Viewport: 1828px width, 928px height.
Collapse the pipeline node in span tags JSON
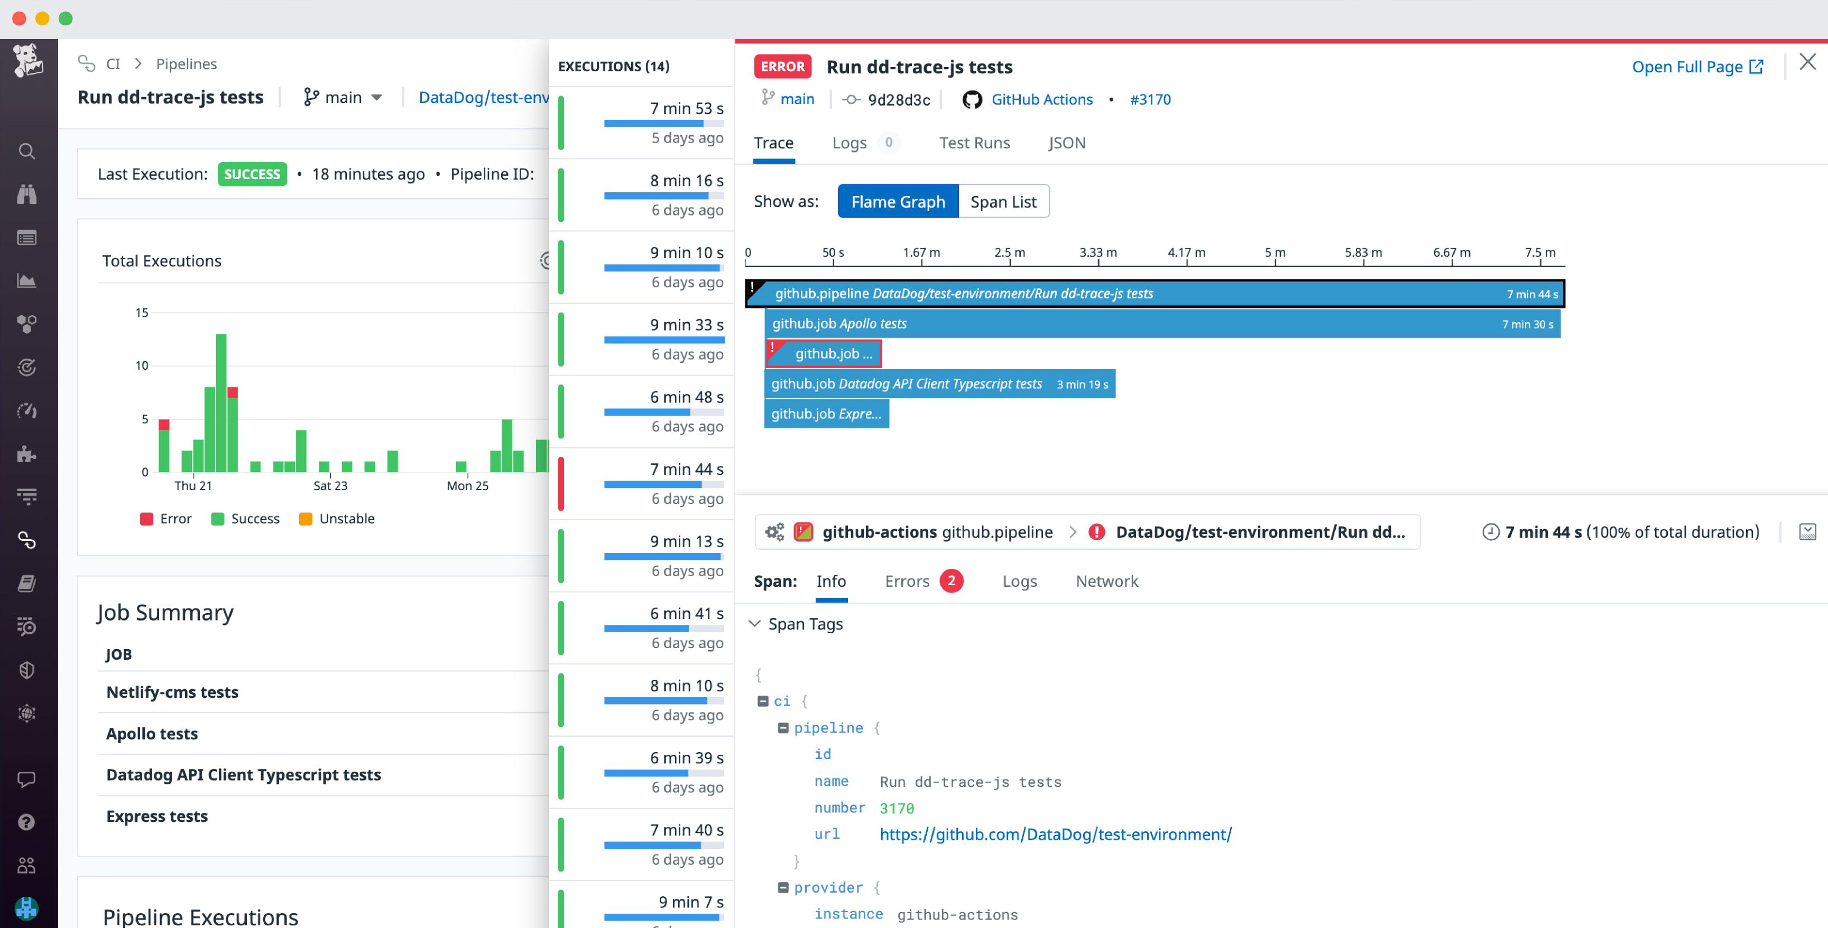(783, 727)
